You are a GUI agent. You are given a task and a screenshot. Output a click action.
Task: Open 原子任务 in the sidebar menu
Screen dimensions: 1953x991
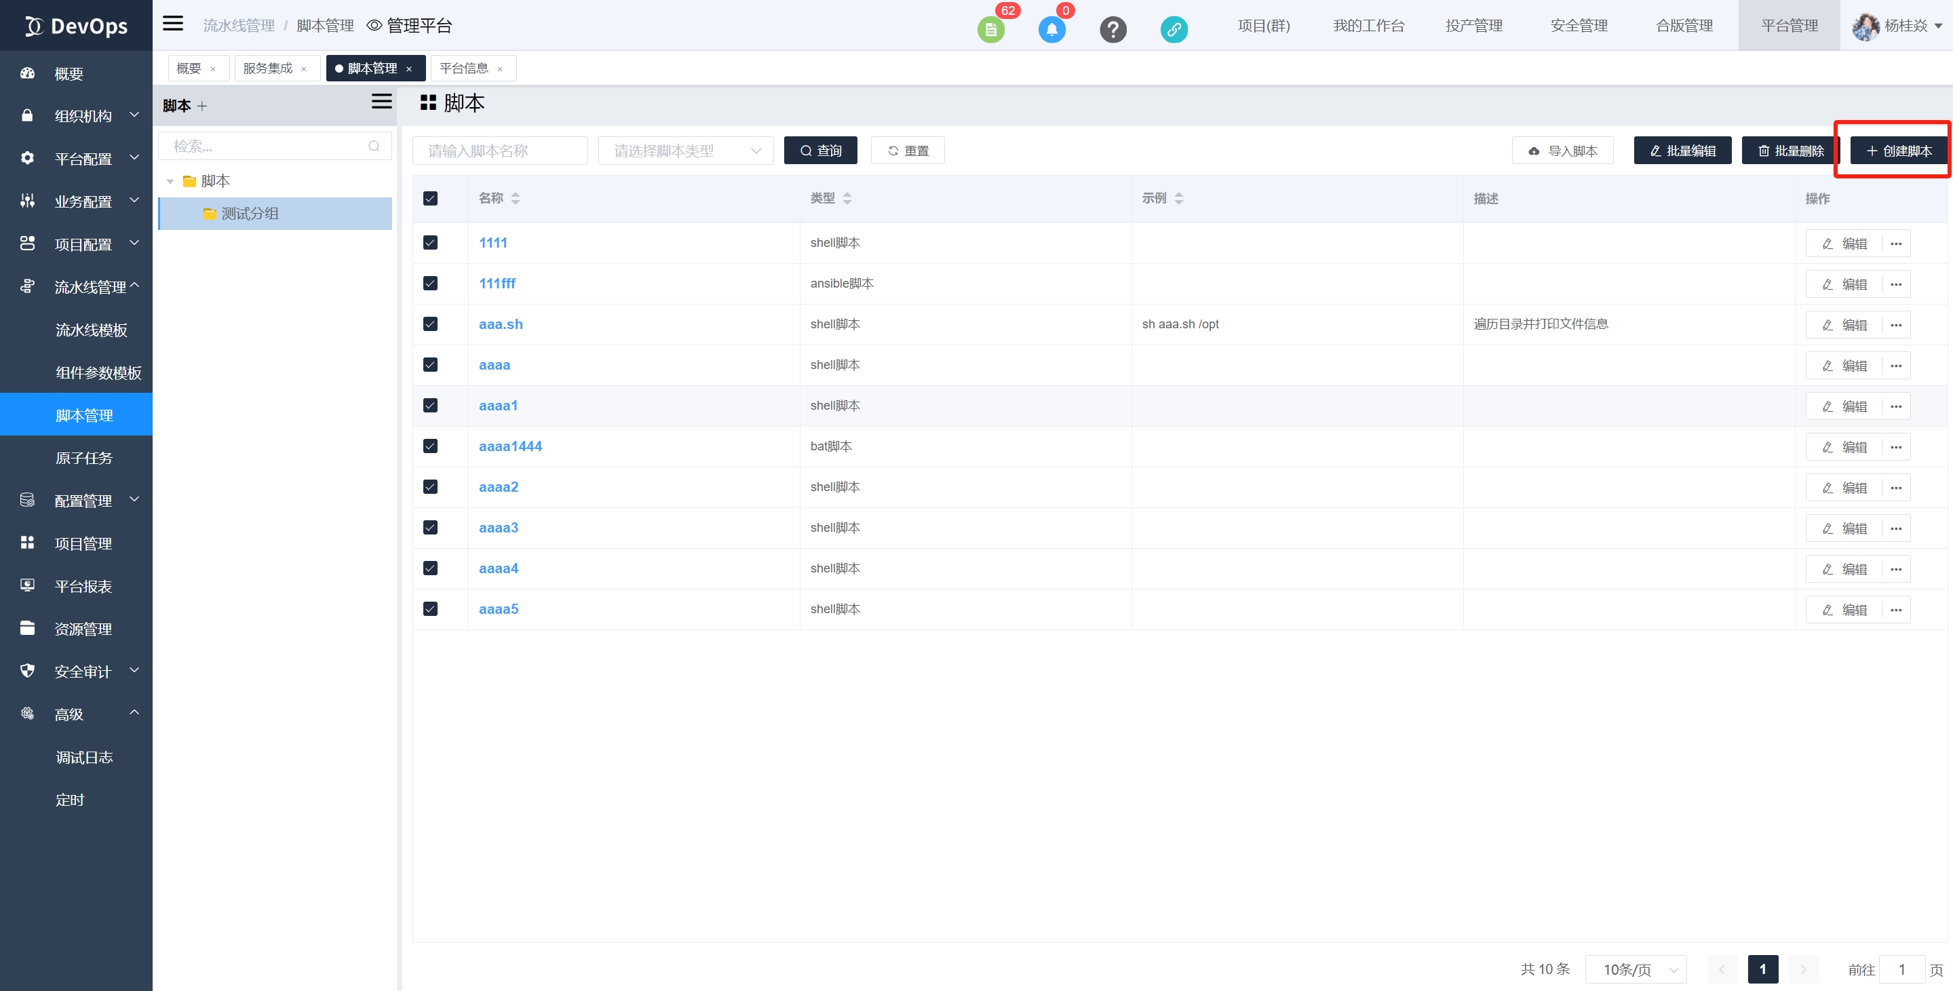point(83,458)
